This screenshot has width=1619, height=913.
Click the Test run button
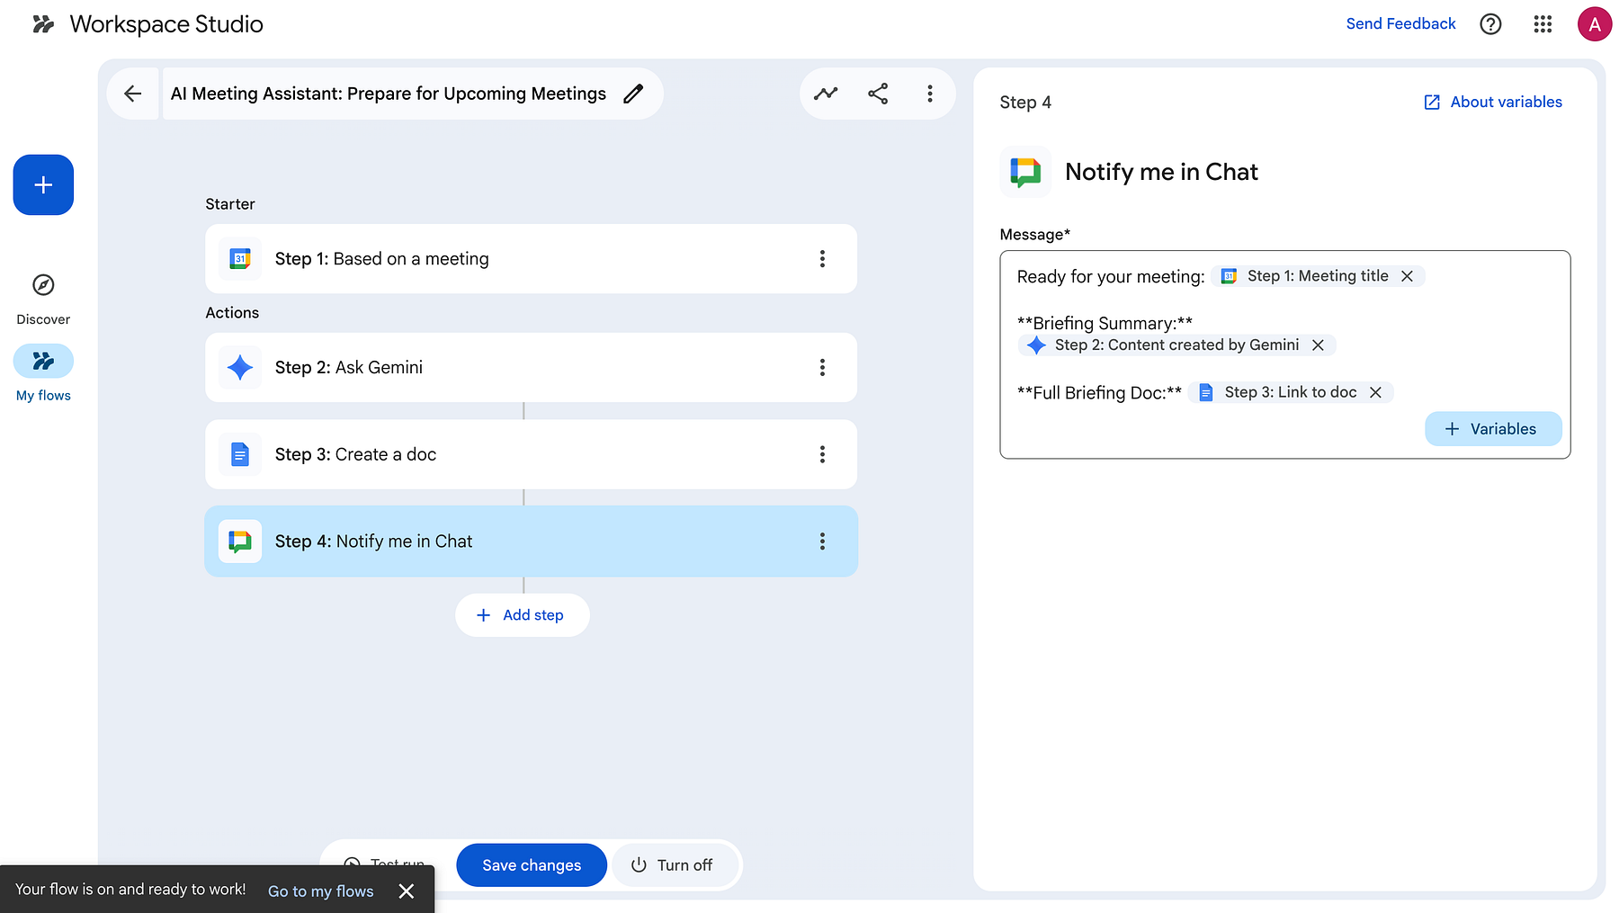click(x=385, y=864)
